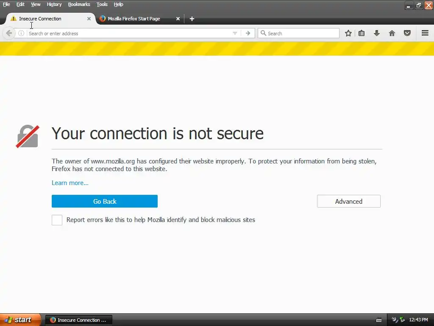434x326 pixels.
Task: Open the hamburger menu
Action: pyautogui.click(x=425, y=33)
